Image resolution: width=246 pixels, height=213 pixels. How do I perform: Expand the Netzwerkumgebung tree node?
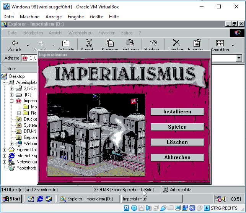pyautogui.click(x=4, y=162)
